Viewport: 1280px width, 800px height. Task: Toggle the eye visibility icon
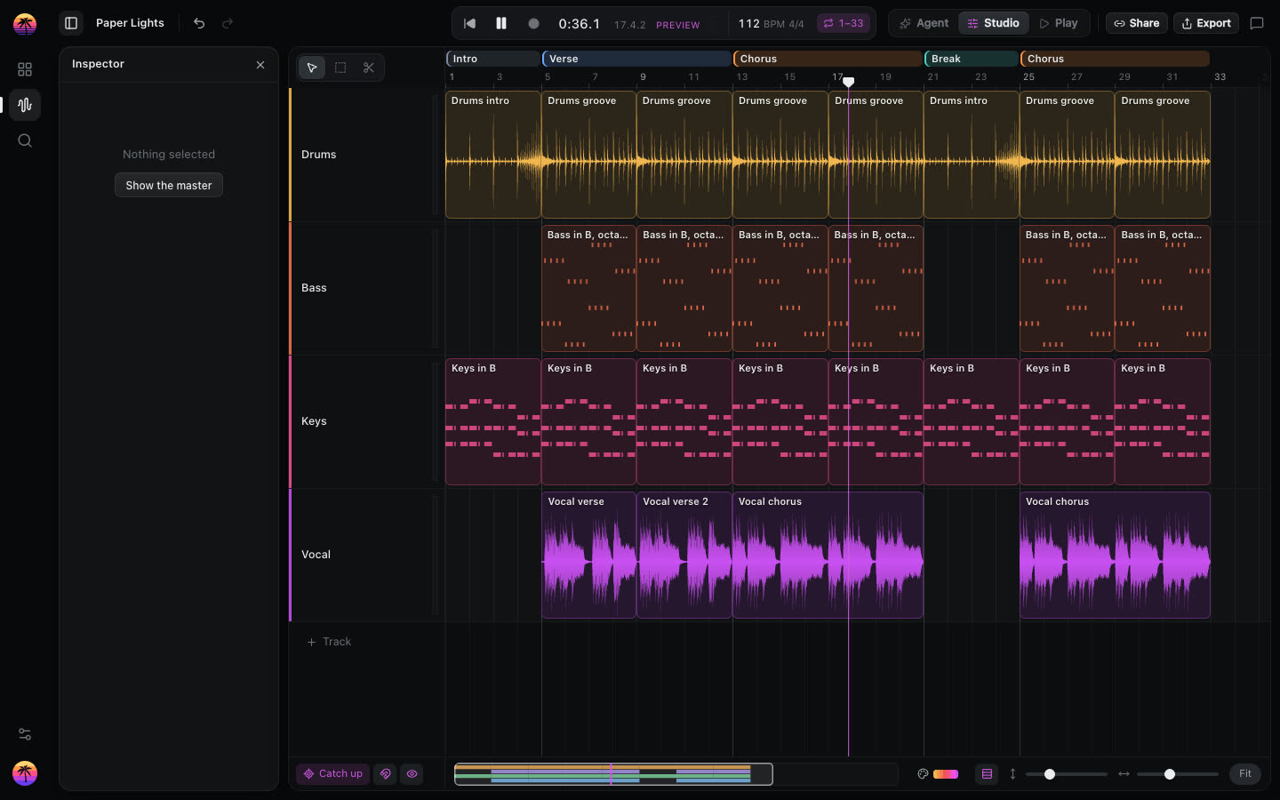[x=412, y=773]
